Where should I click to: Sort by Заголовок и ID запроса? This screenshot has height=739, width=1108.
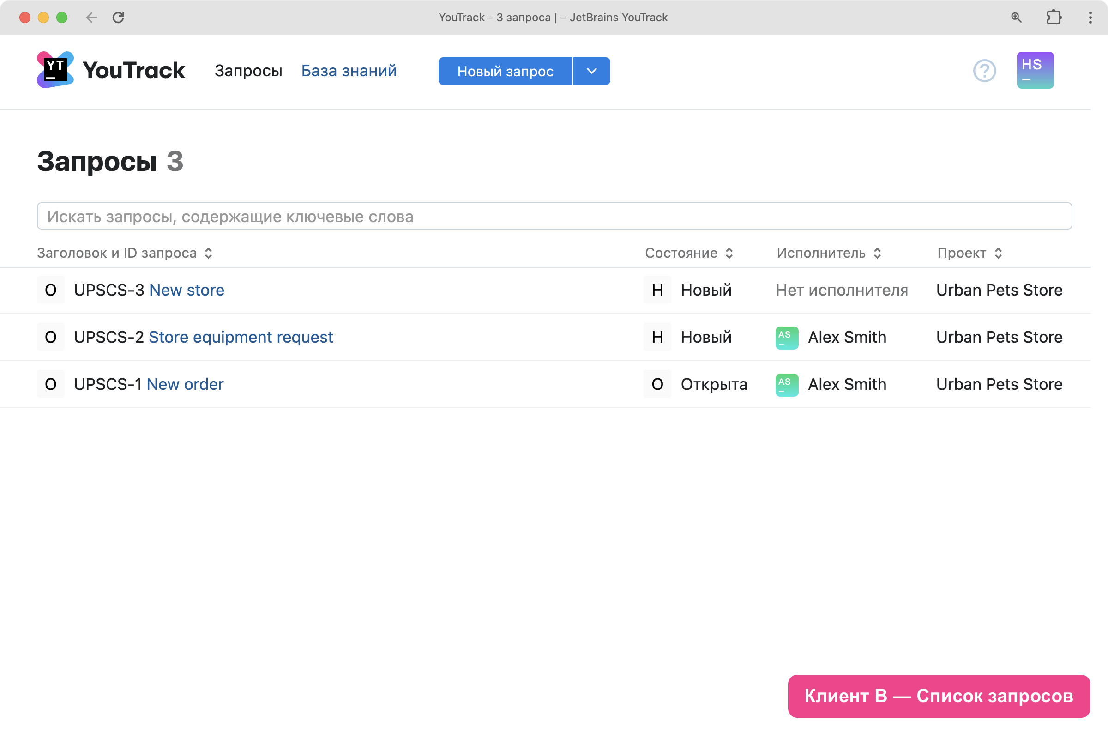pyautogui.click(x=124, y=253)
